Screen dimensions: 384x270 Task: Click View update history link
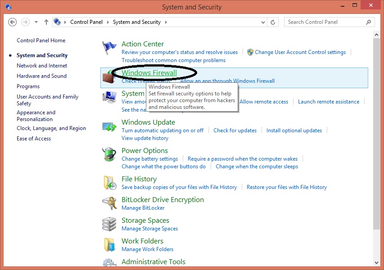[145, 138]
